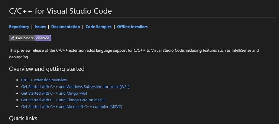Click the Live Share badge icon
This screenshot has width=279, height=124.
[x=12, y=38]
